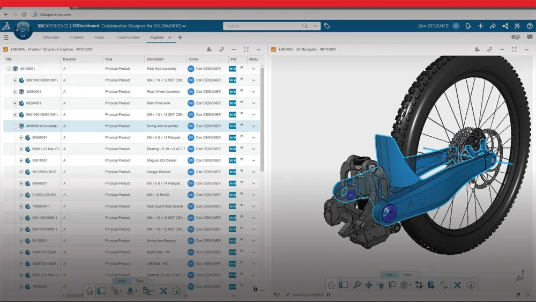
Task: Click browser reload button
Action: click(x=24, y=14)
